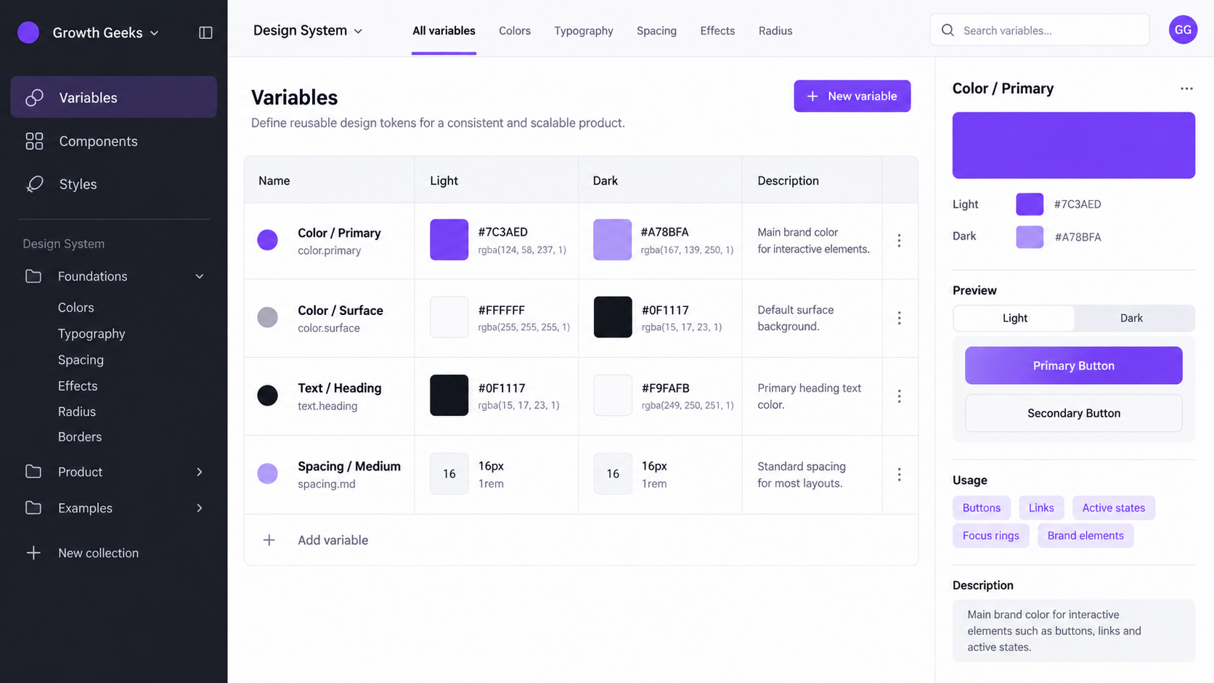This screenshot has height=683, width=1214.
Task: Open the Text / Heading row options menu
Action: 899,396
